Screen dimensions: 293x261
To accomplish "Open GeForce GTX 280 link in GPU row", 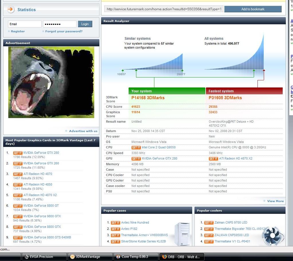I will tap(160, 159).
